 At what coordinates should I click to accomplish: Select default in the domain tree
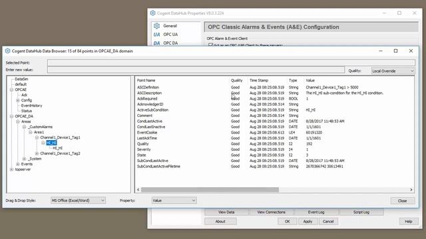(x=21, y=84)
